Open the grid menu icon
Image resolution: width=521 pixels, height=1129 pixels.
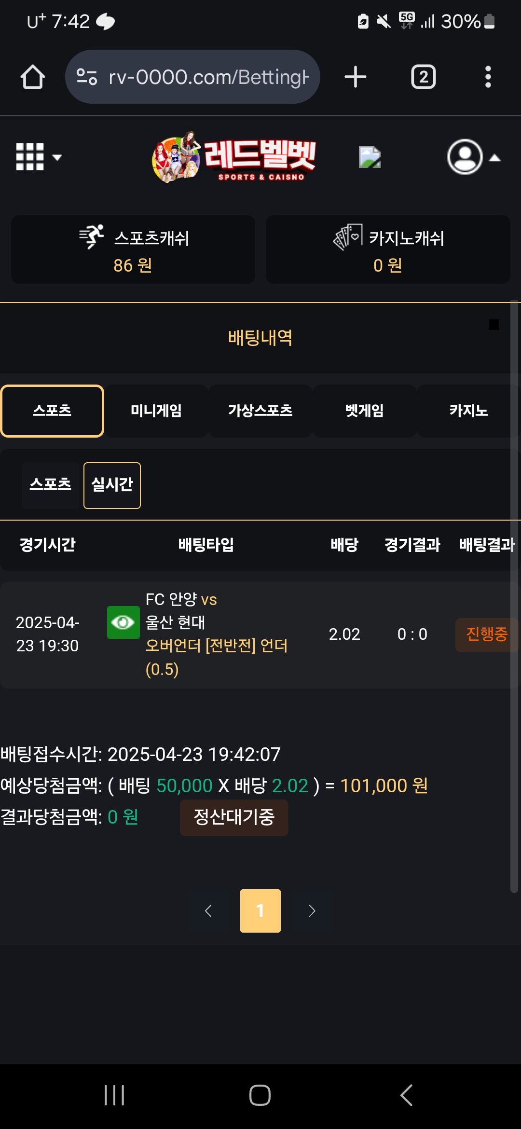pos(39,157)
